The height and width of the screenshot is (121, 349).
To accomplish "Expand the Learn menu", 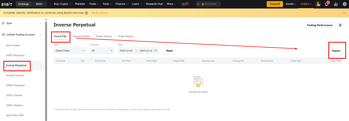I will (137, 4).
